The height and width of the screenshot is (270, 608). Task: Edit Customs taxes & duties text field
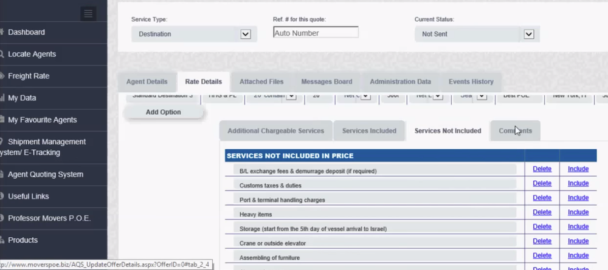pos(375,184)
